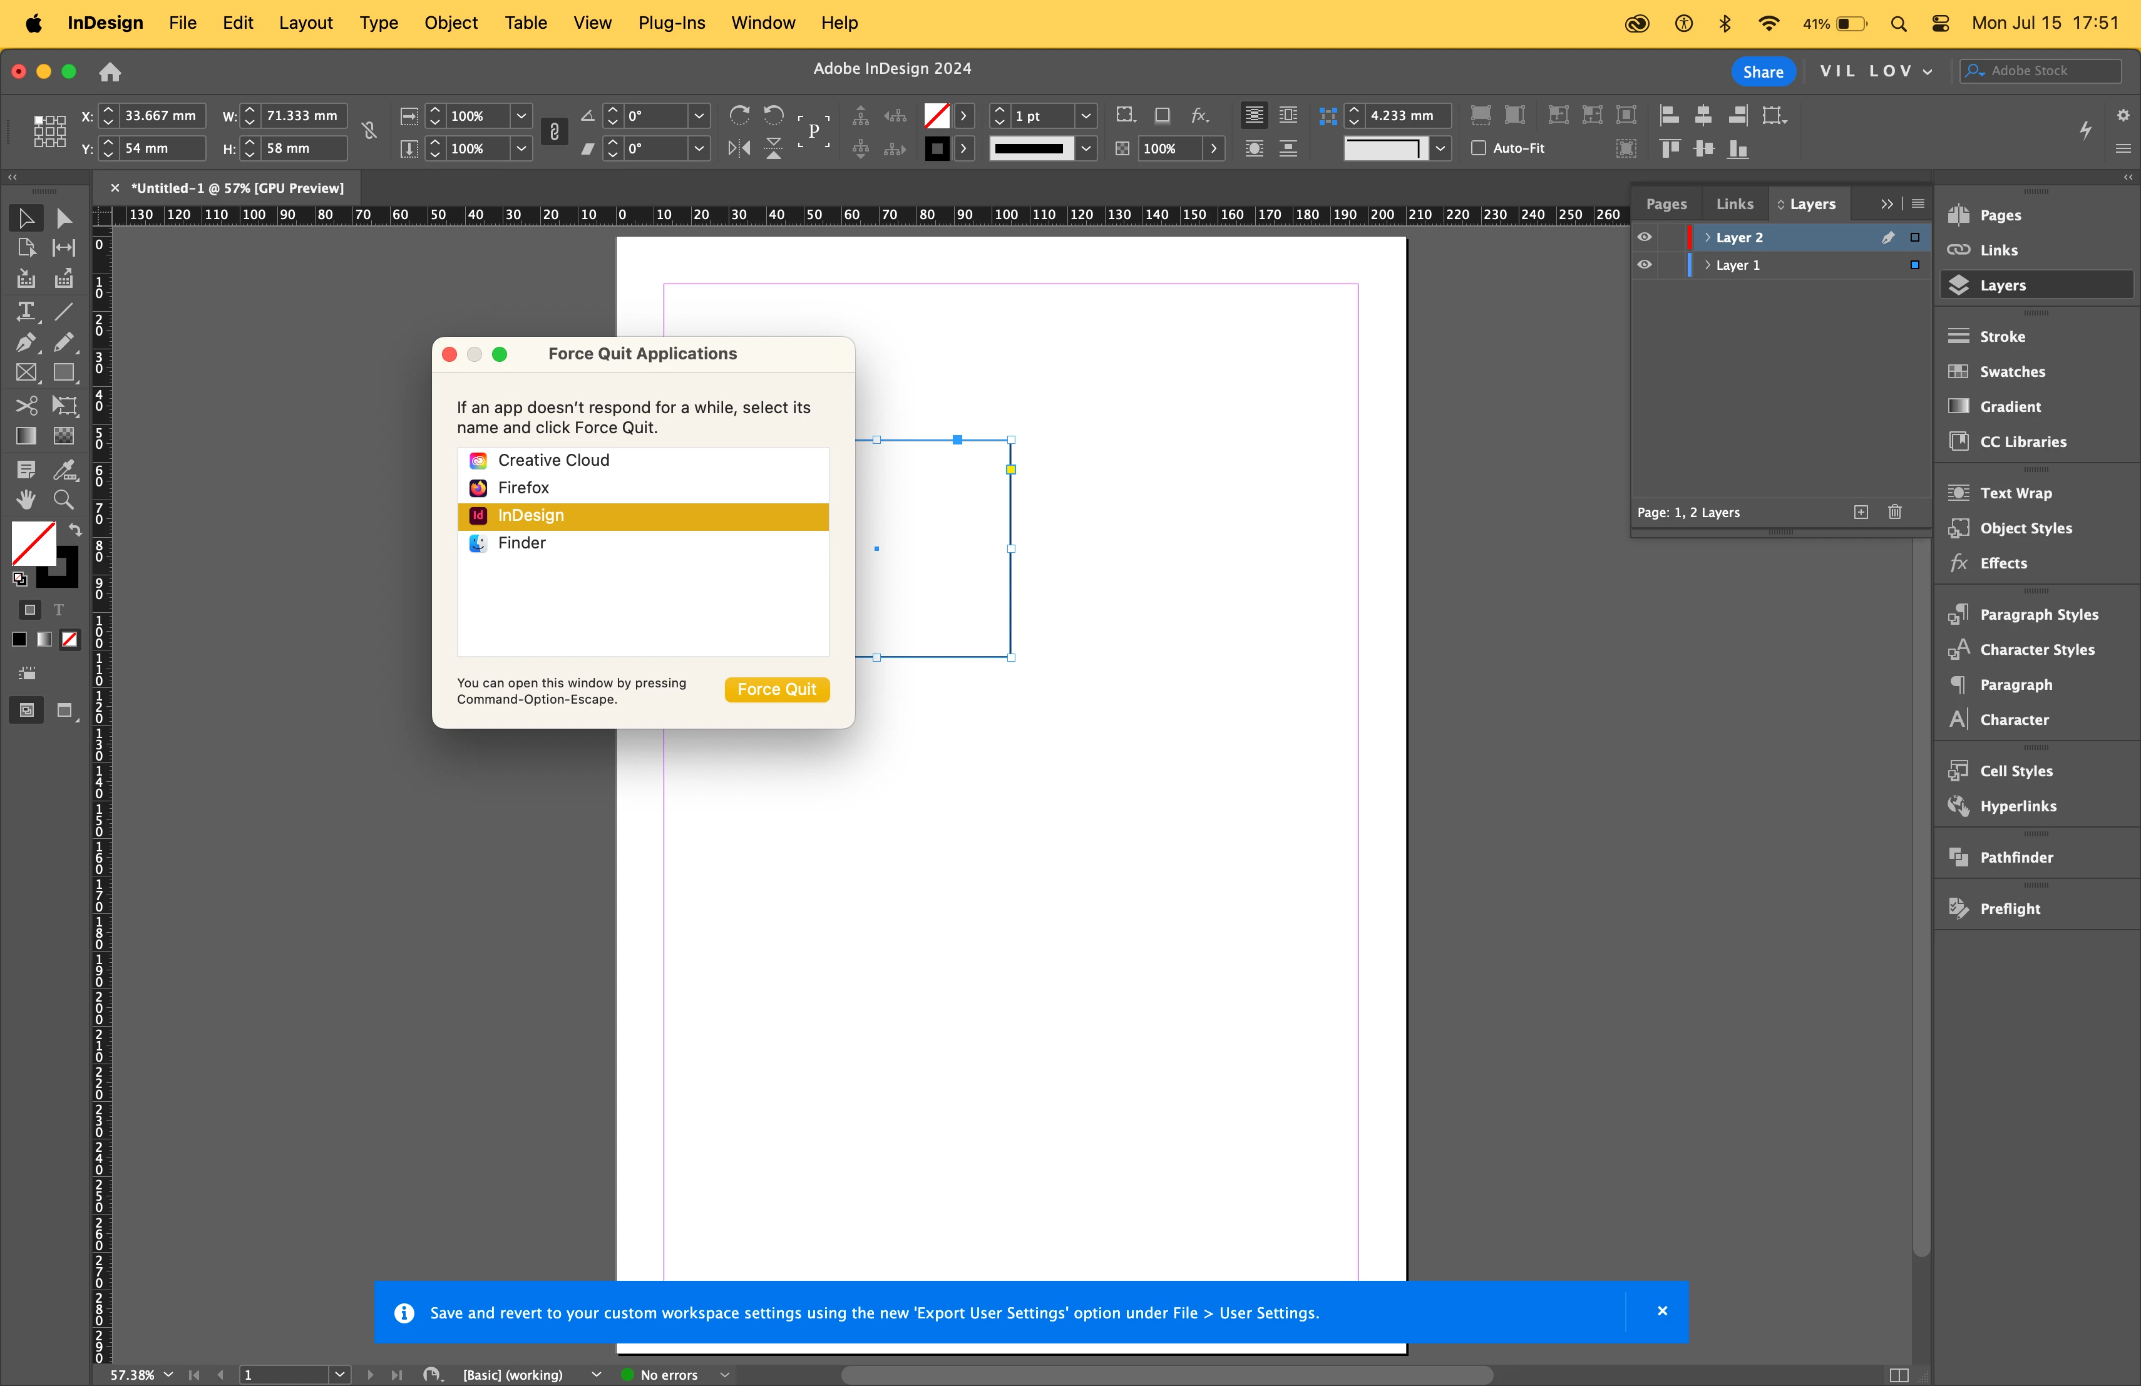The image size is (2141, 1386).
Task: Click the blue Share button
Action: (x=1762, y=71)
